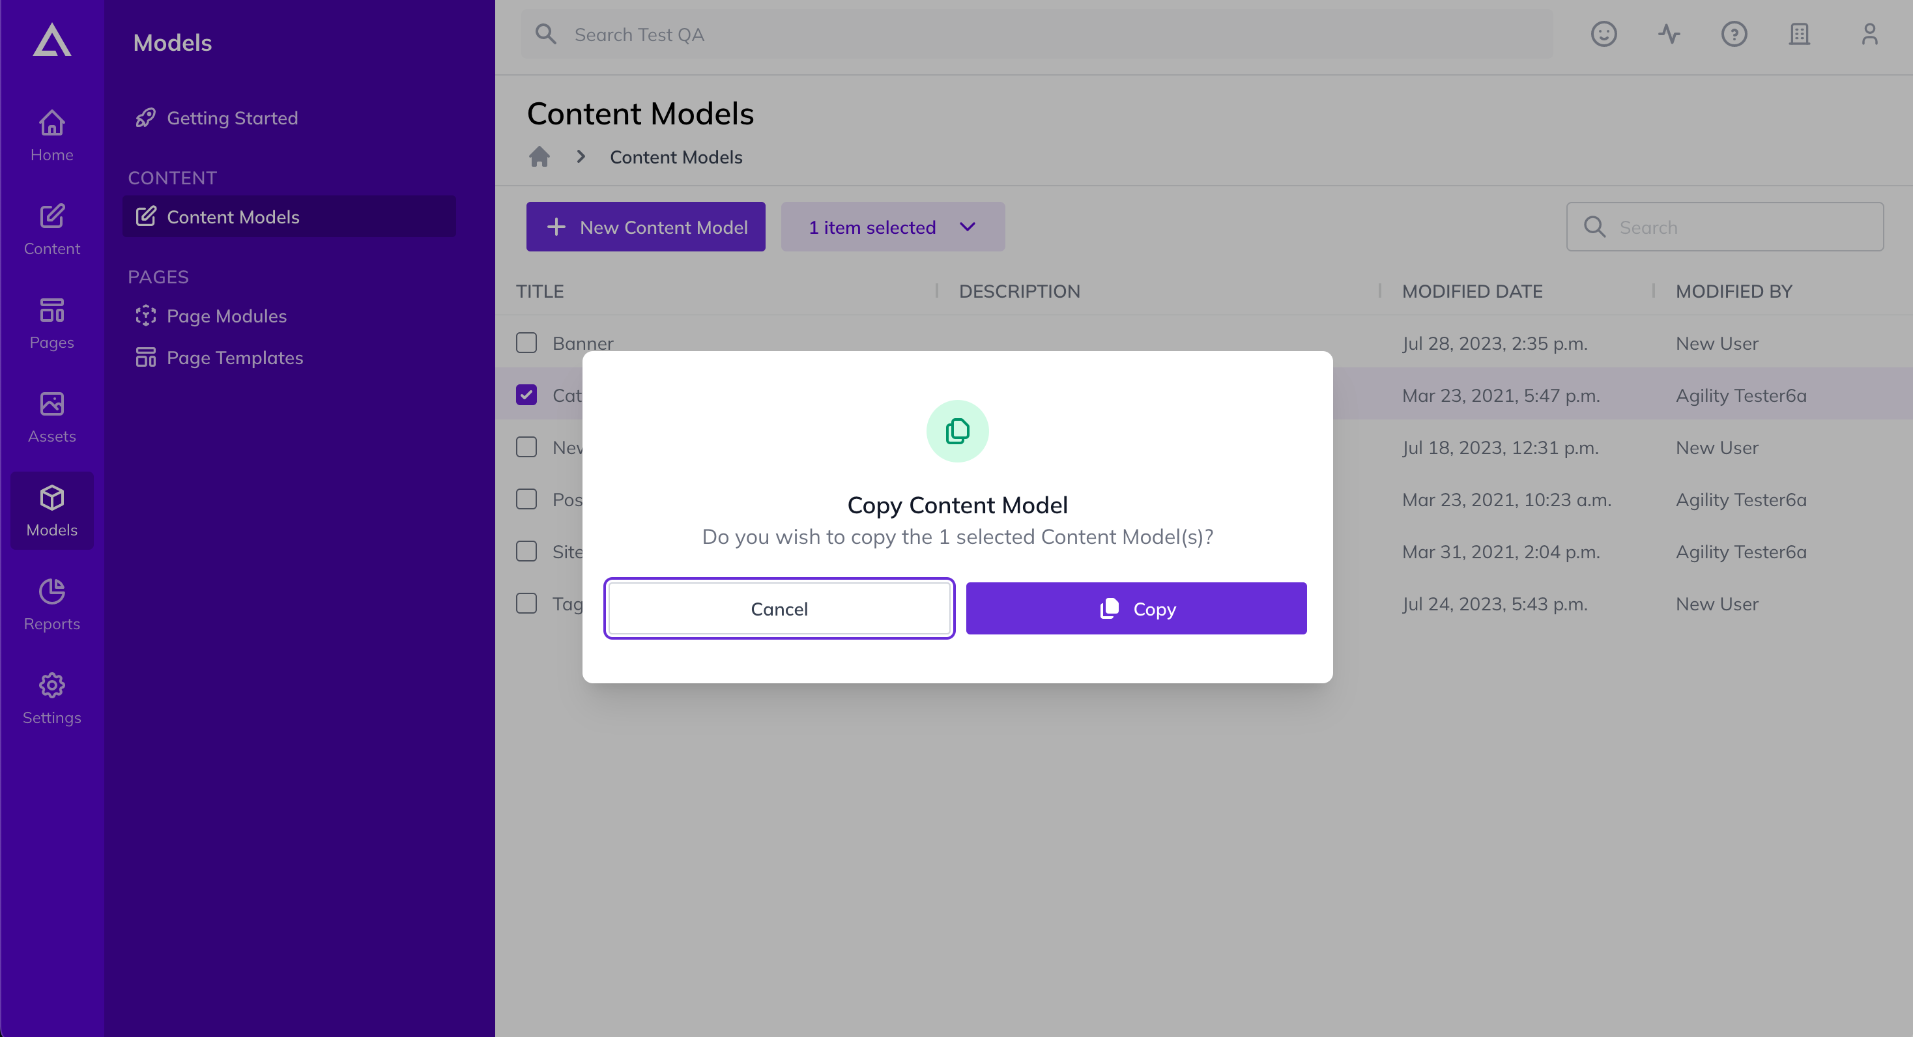1913x1037 pixels.
Task: Cancel the Copy Content Model dialog
Action: click(x=779, y=608)
